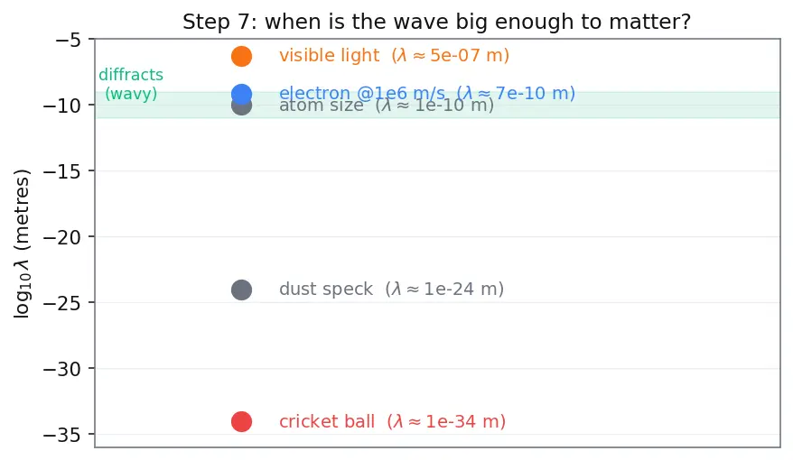793x460 pixels.
Task: Click the −35 y-axis tick label
Action: [61, 436]
